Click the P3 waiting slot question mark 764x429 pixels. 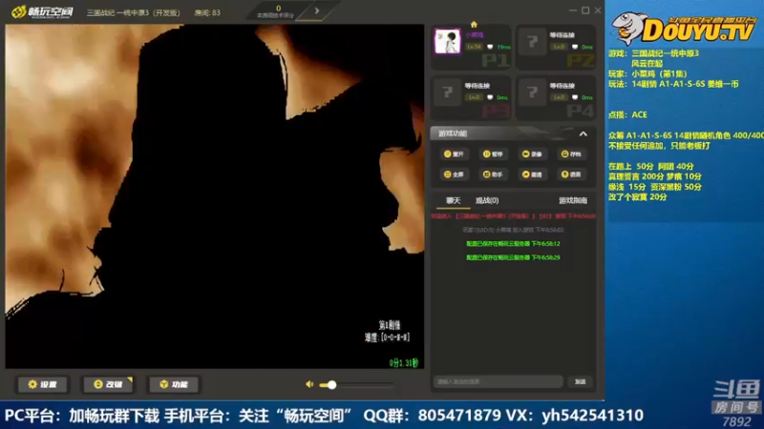(447, 92)
